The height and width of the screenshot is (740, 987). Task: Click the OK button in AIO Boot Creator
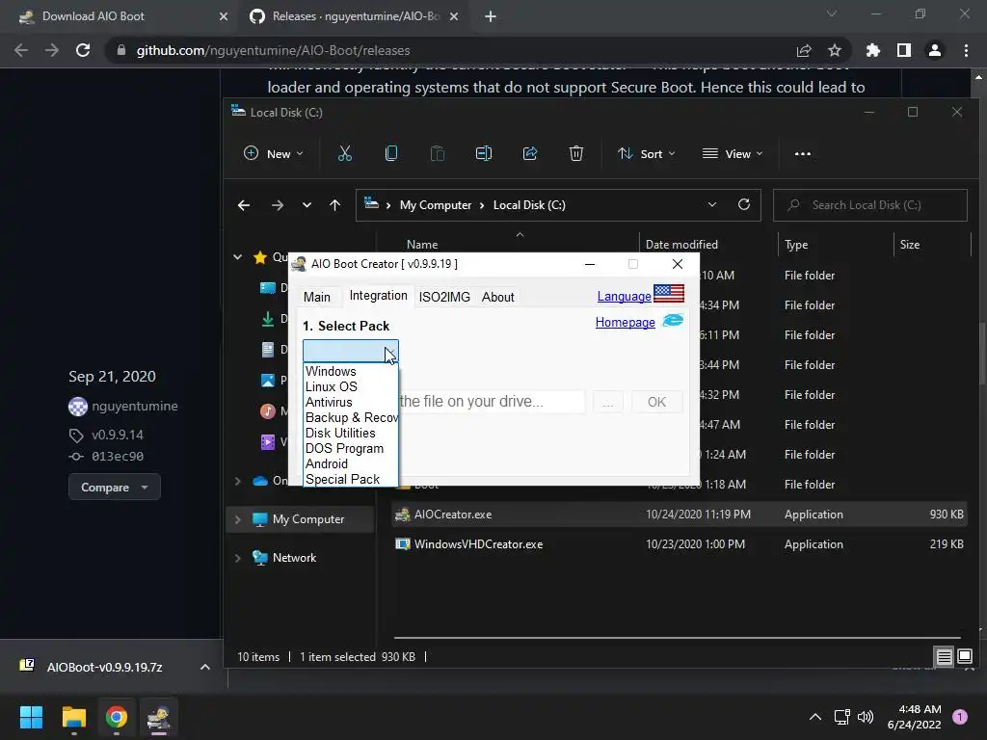pos(656,402)
